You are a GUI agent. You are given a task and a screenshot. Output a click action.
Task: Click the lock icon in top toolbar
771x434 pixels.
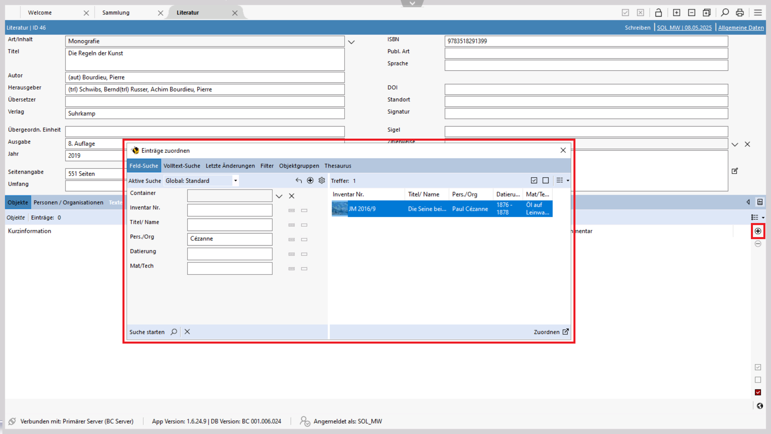point(658,13)
